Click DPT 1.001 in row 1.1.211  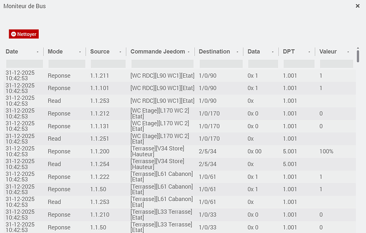coord(290,76)
